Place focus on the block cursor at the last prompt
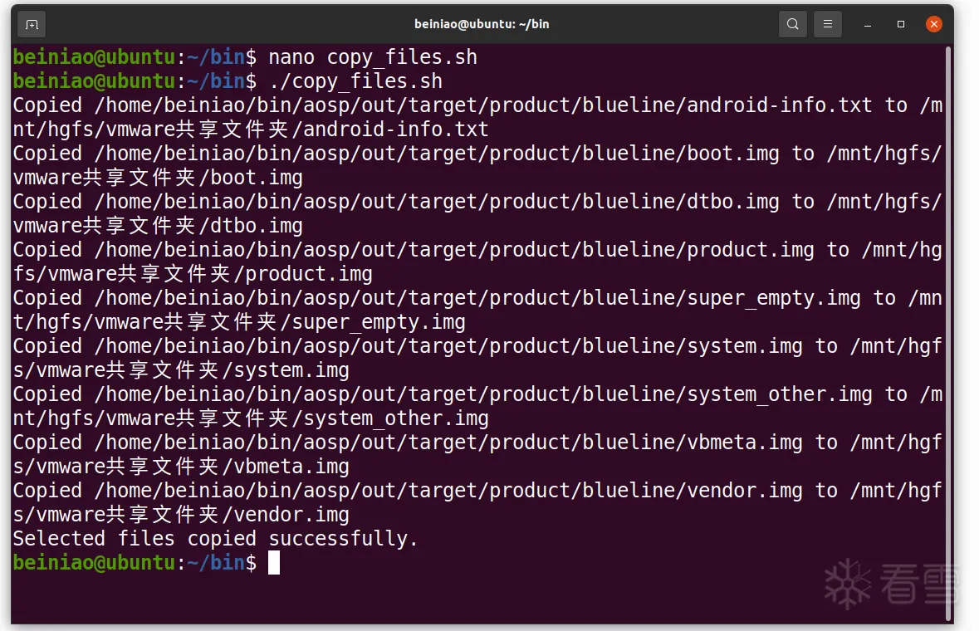This screenshot has height=631, width=979. (x=274, y=563)
